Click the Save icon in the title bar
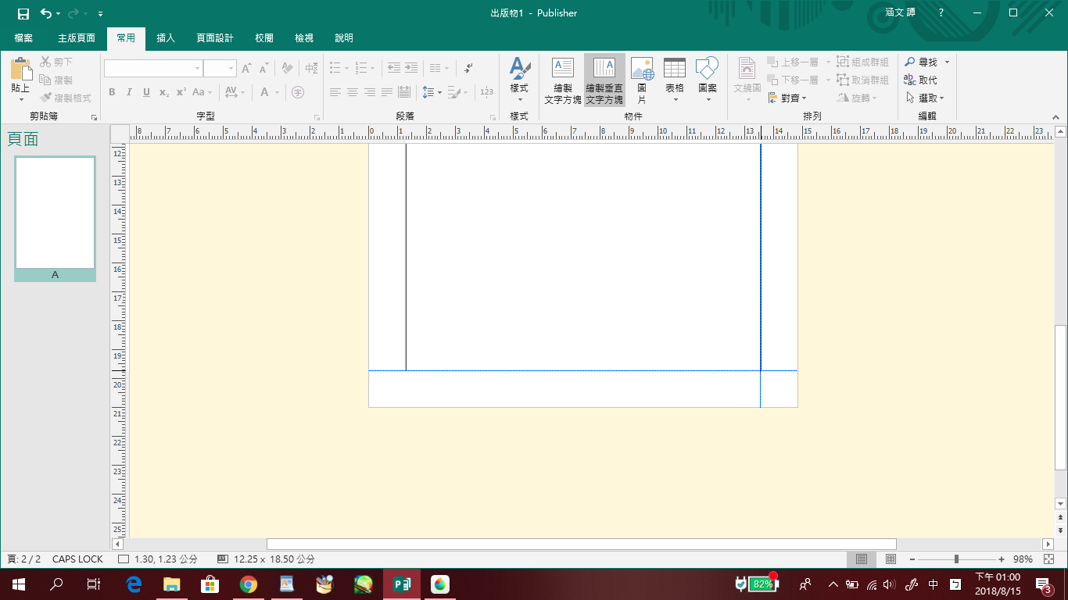The height and width of the screenshot is (600, 1068). pos(23,13)
